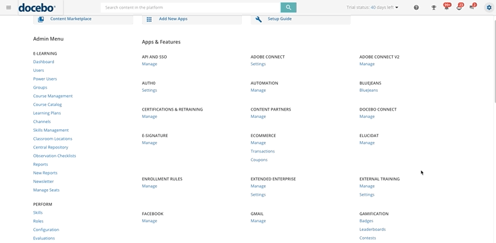Click the Setup Guide wrench icon
This screenshot has height=243, width=496.
coord(259,19)
